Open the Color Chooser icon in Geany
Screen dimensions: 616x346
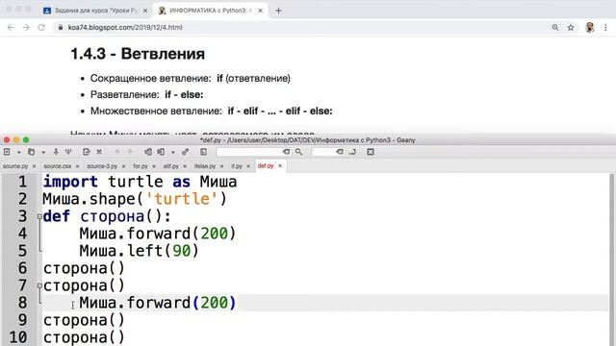click(x=203, y=152)
